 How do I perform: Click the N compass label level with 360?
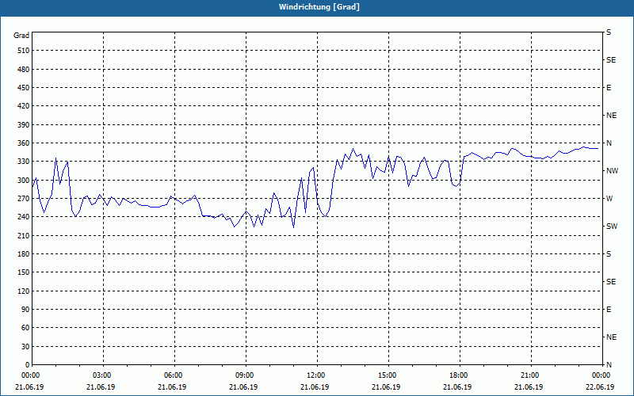click(609, 143)
